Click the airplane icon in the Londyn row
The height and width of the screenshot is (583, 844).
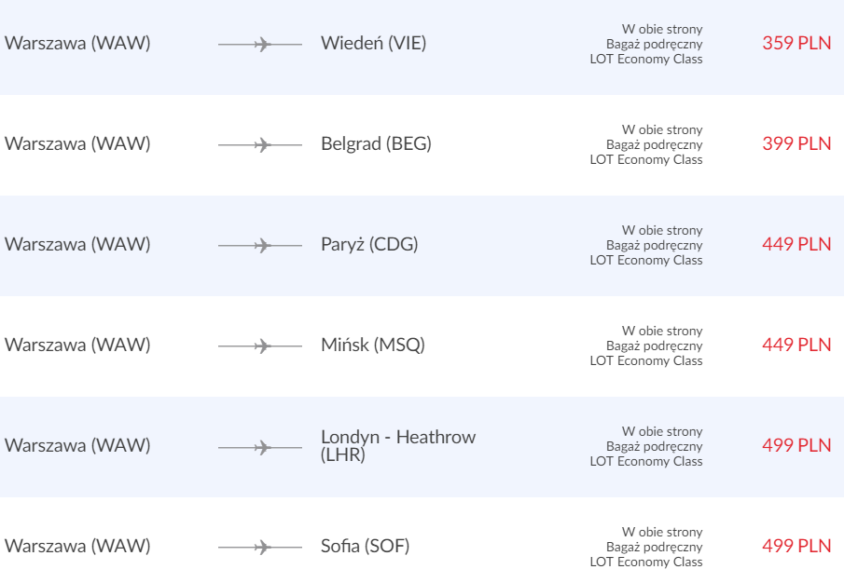(262, 447)
